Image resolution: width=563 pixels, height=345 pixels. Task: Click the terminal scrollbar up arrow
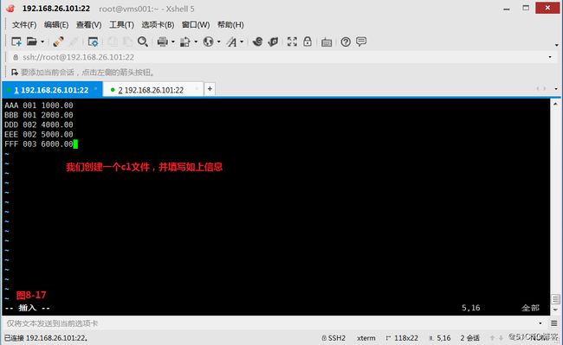(x=555, y=104)
